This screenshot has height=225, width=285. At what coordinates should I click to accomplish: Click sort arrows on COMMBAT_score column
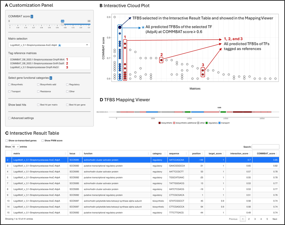point(277,154)
